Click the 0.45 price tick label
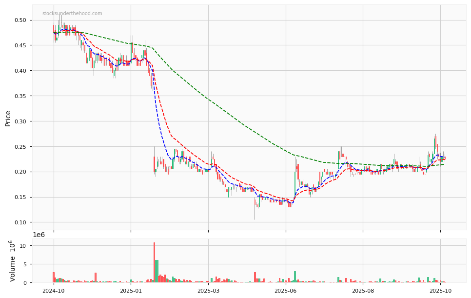The height and width of the screenshot is (298, 471). [x=20, y=45]
